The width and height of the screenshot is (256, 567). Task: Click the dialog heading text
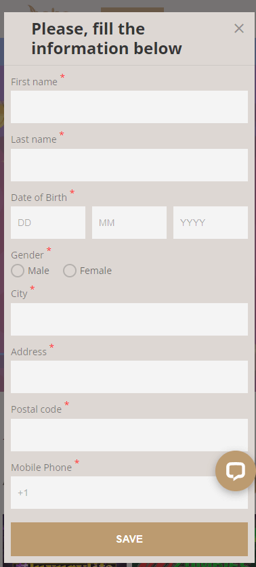[x=106, y=39]
